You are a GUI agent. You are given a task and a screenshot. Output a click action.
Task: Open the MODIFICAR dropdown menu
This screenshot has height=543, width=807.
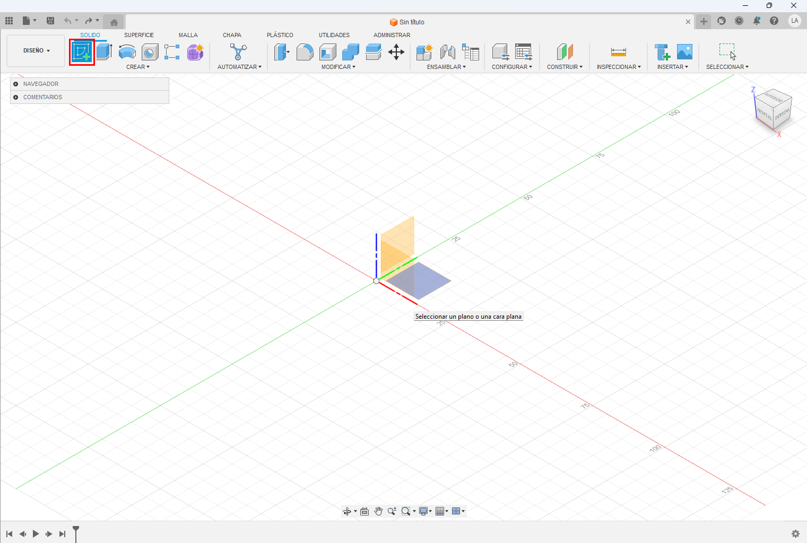[338, 67]
